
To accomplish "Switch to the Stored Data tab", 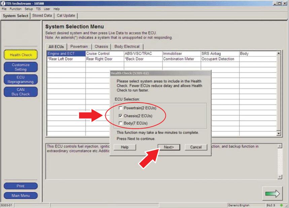I will pyautogui.click(x=42, y=15).
